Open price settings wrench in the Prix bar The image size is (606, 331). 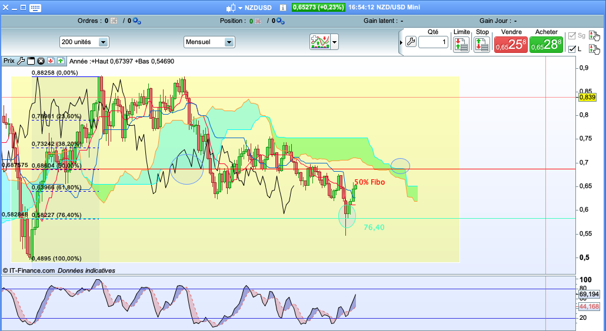(22, 61)
